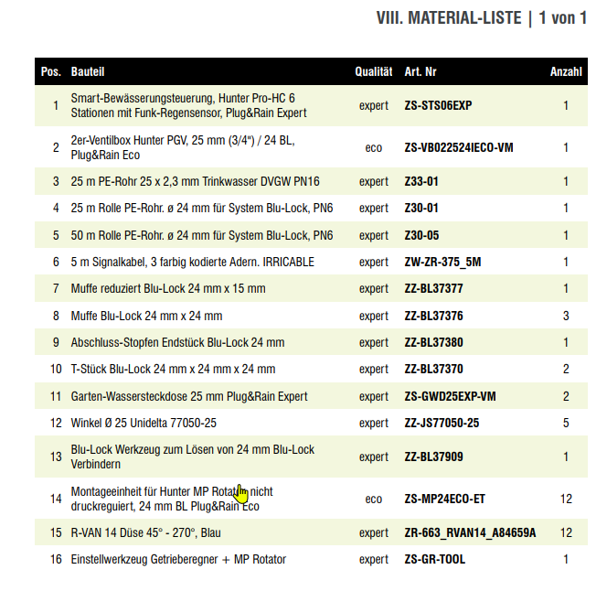Select Muffe Blu-Lock 24 mm x 24 mm
The height and width of the screenshot is (591, 607).
pyautogui.click(x=146, y=316)
